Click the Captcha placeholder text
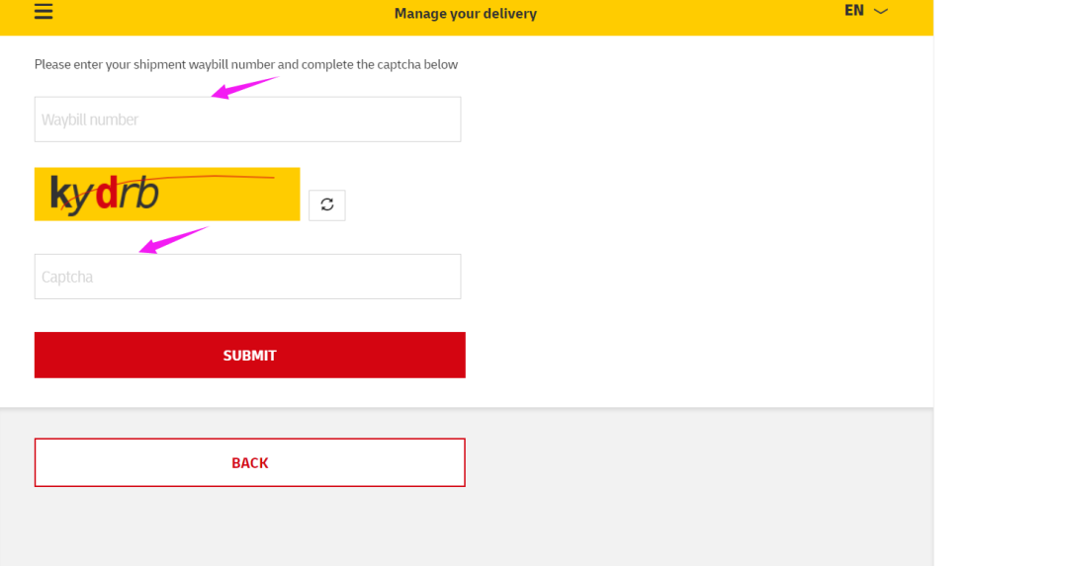Screen dimensions: 1068x566 point(67,277)
